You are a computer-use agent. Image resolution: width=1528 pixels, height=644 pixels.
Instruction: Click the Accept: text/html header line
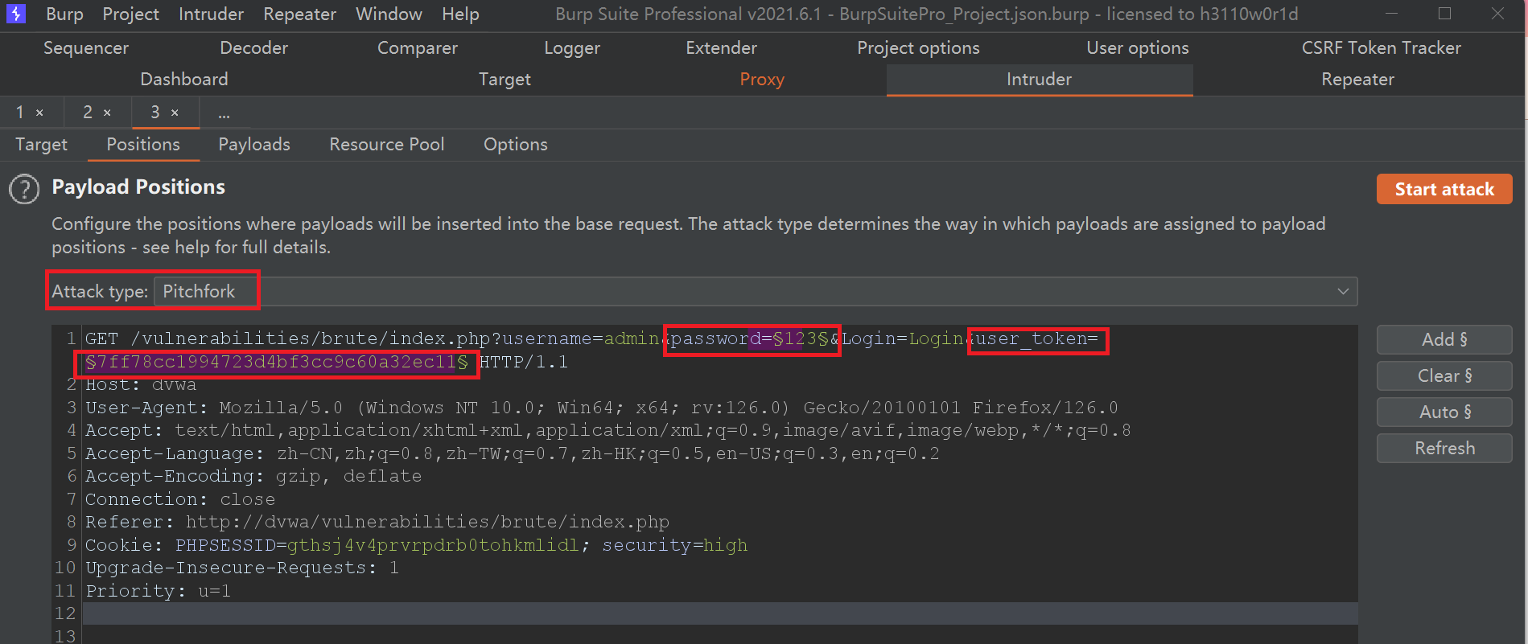click(x=608, y=431)
